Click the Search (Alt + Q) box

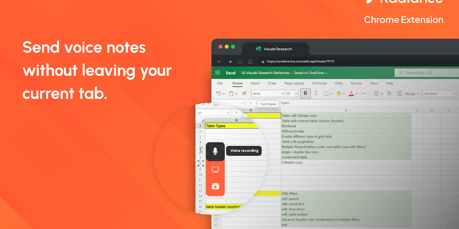click(x=427, y=73)
